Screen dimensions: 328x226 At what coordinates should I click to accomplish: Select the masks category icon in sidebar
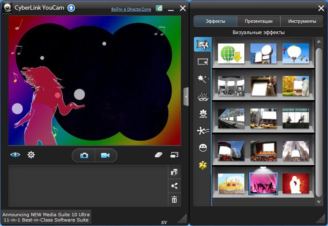(202, 96)
